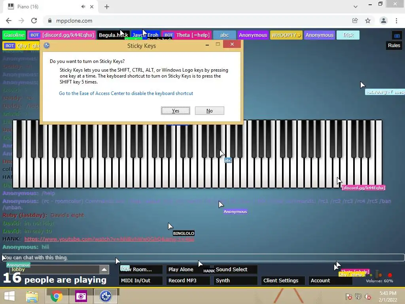Open HANK's YouTube link in chat
This screenshot has height=304, width=405.
tap(109, 239)
